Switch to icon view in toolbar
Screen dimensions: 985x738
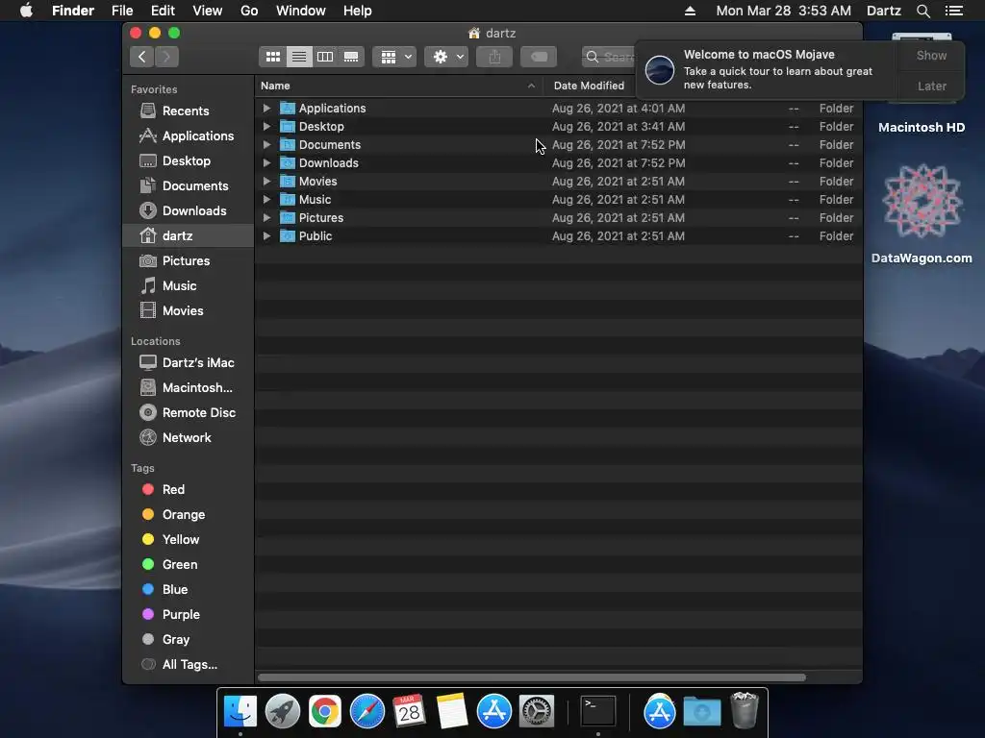coord(272,57)
